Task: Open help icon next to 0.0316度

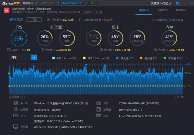Action: coord(69,50)
